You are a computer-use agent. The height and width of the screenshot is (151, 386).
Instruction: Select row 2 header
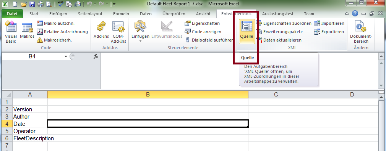point(7,109)
